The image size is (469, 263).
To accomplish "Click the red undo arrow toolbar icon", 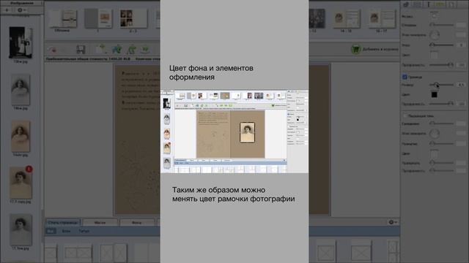I will tap(53, 50).
